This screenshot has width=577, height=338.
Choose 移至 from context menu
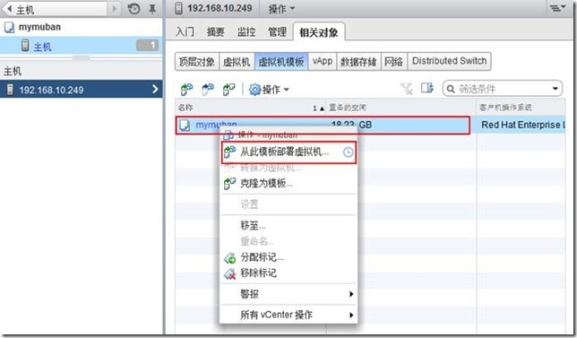pyautogui.click(x=288, y=225)
